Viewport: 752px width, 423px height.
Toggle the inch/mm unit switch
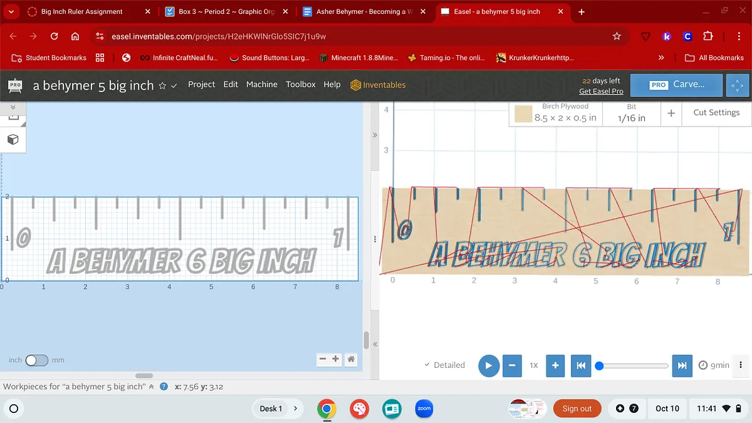point(36,360)
